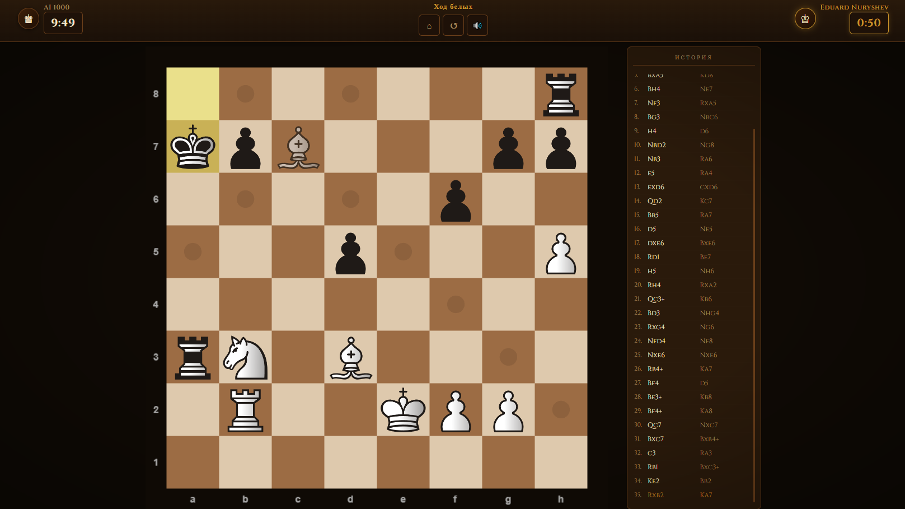Image resolution: width=905 pixels, height=509 pixels.
Task: Move to the g3 square dot
Action: pyautogui.click(x=509, y=357)
